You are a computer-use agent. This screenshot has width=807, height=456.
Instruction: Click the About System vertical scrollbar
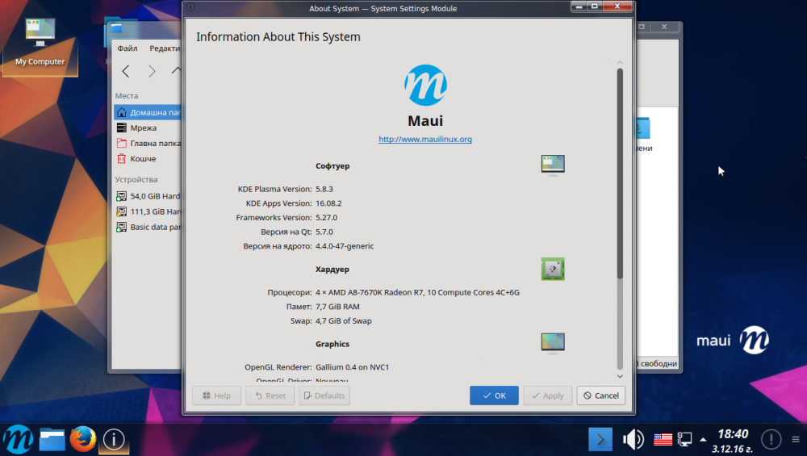[620, 174]
